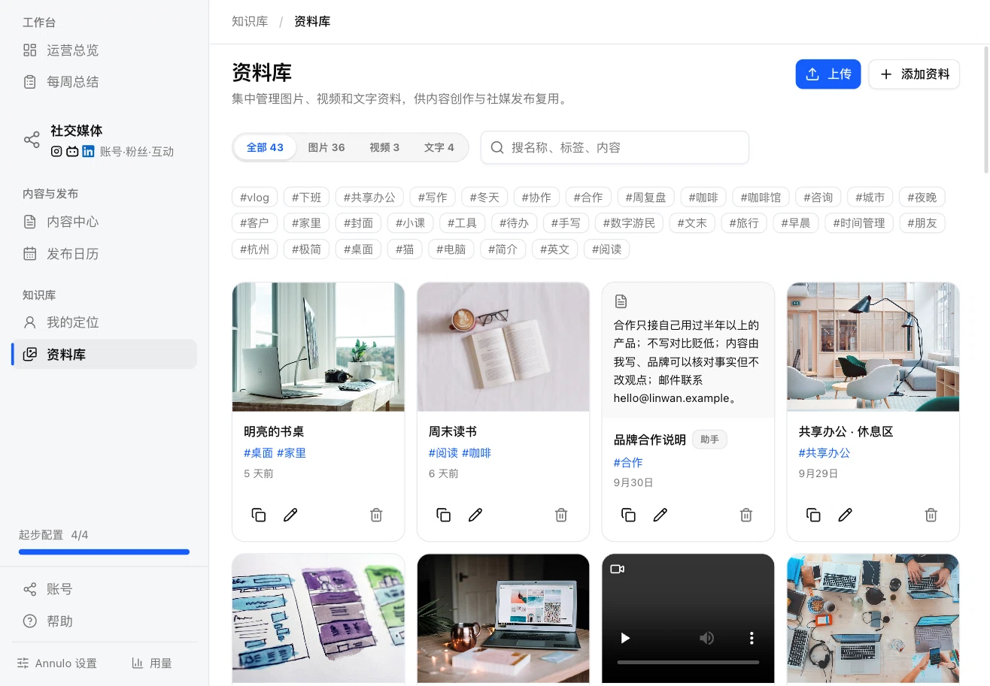
Task: Click the 上传 button
Action: 828,74
